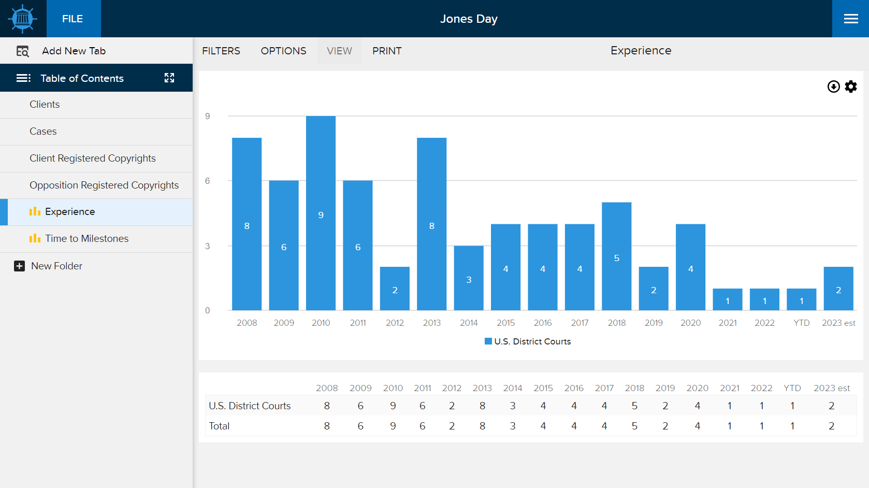Click the 2018 column header in table

[x=634, y=388]
